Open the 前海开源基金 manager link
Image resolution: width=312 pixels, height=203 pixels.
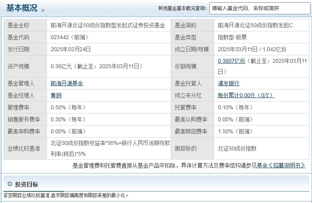(67, 83)
